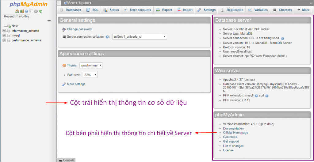
Task: Click the help icon next to curl extension
Action: pos(267,96)
